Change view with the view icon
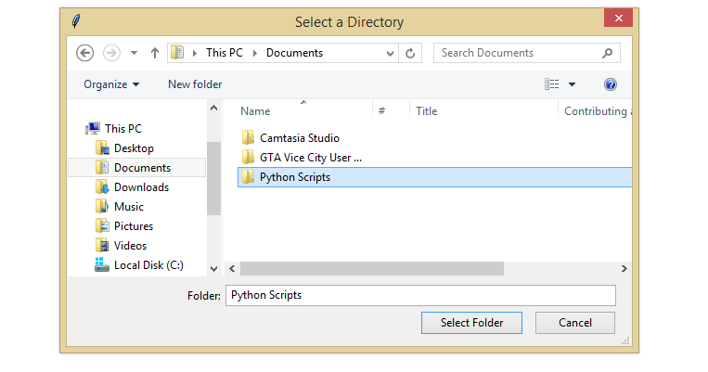 click(x=551, y=84)
